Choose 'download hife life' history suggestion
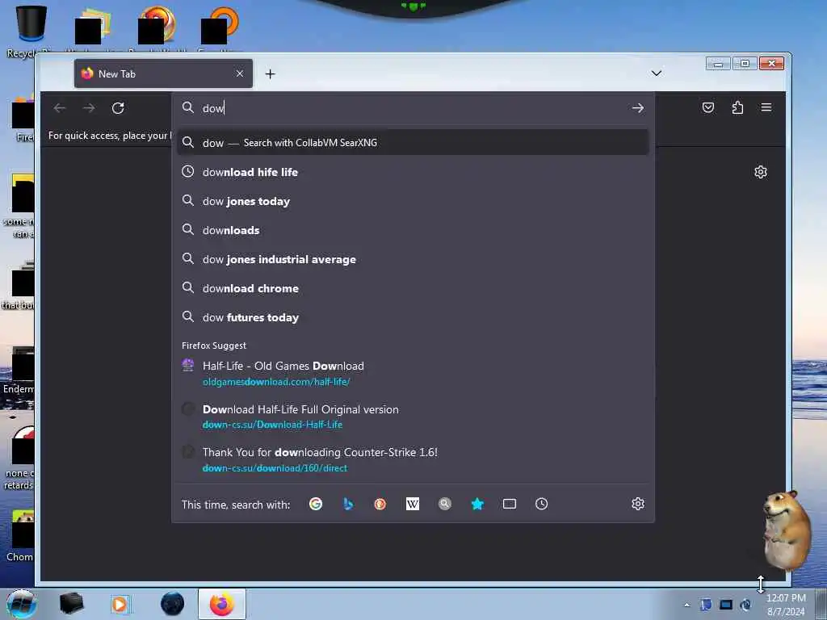Image resolution: width=827 pixels, height=620 pixels. [413, 172]
